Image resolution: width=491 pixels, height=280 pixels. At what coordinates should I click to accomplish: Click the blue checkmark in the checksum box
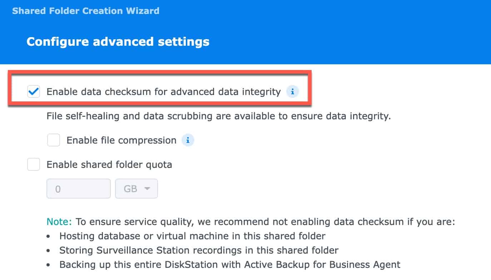coord(34,92)
